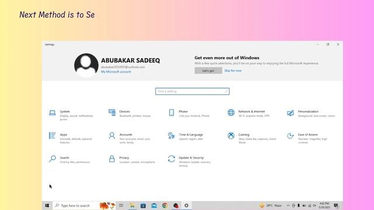
Task: Open Update & Security icon
Action: coord(171,159)
